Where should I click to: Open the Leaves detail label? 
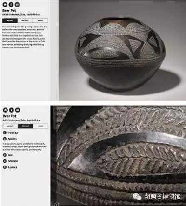tap(13, 167)
